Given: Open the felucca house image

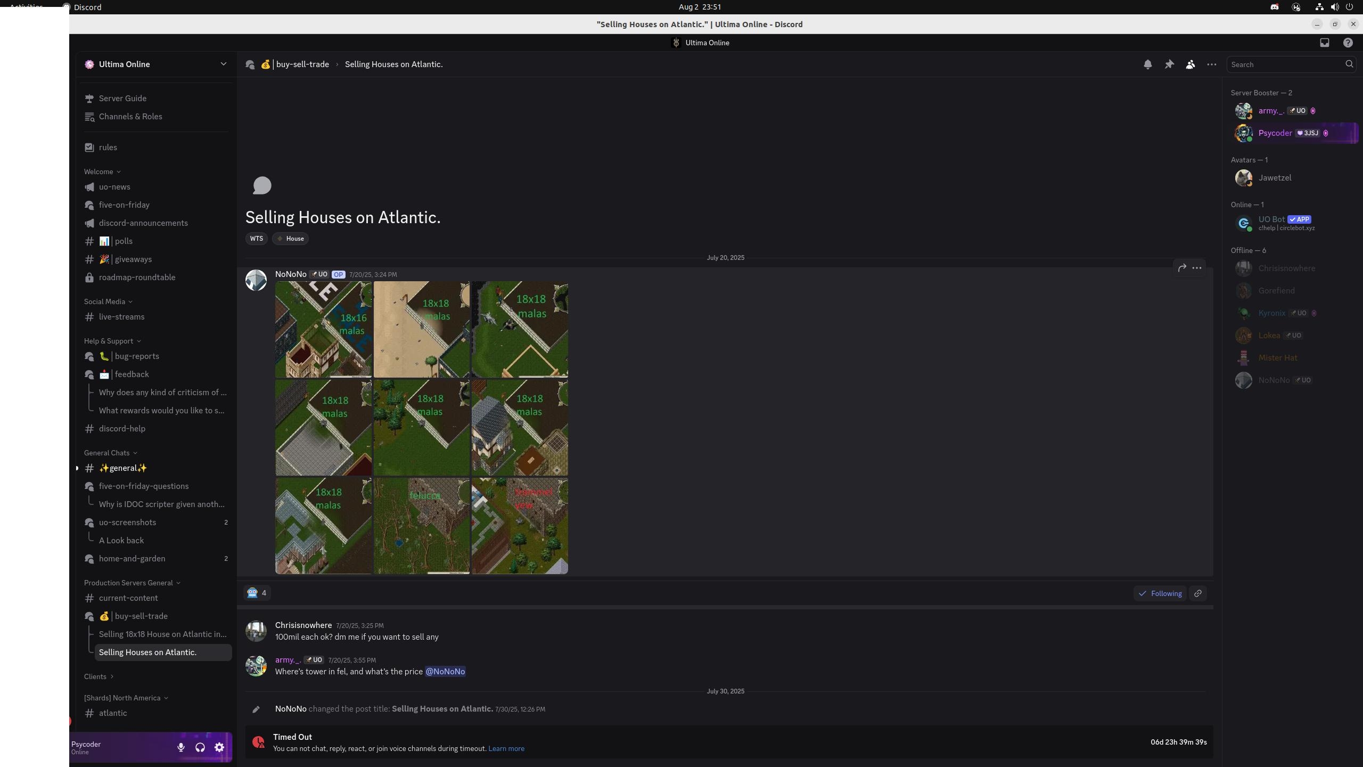Looking at the screenshot, I should (x=422, y=526).
